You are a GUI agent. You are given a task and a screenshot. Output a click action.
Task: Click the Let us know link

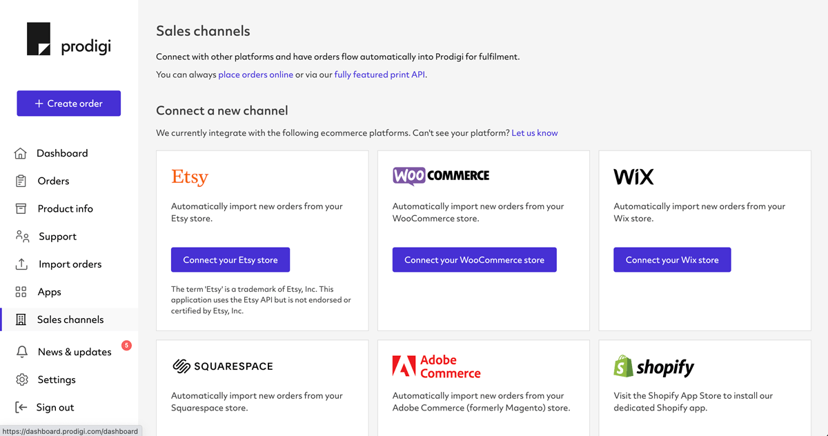click(535, 132)
